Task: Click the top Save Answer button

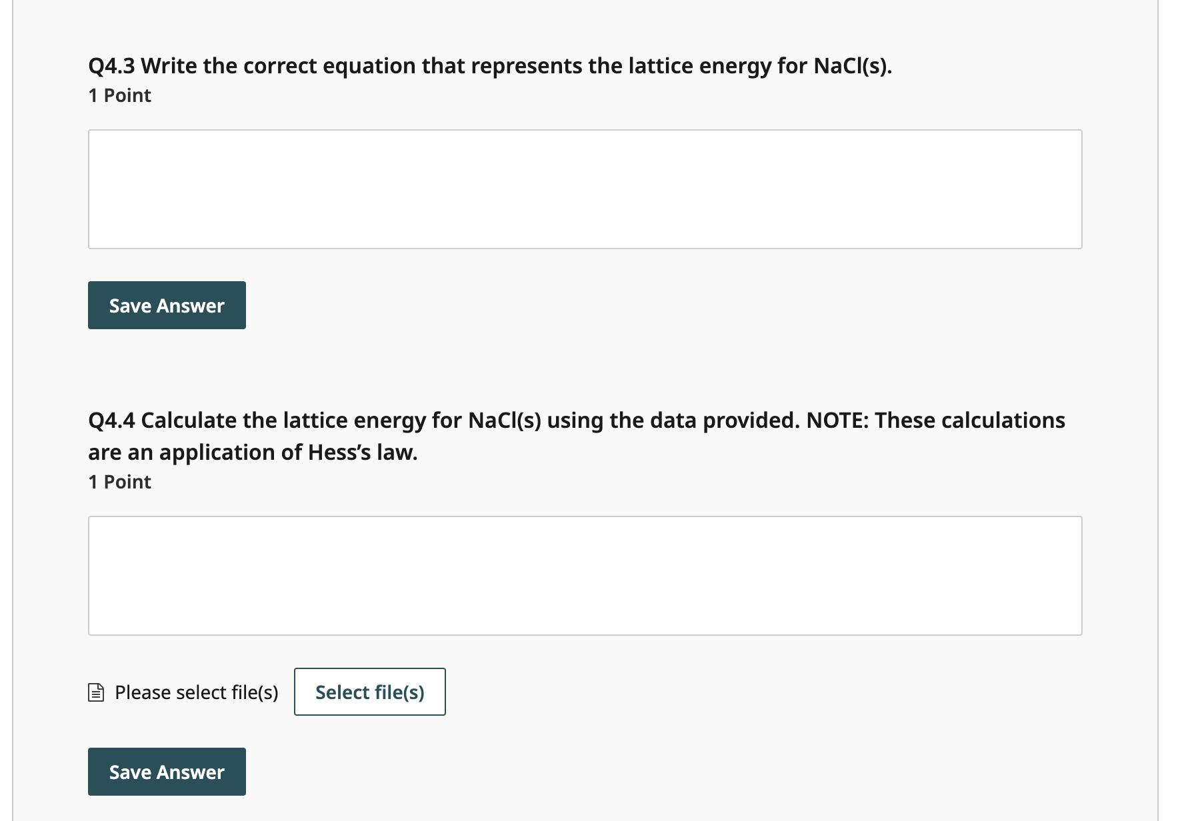Action: pyautogui.click(x=166, y=305)
